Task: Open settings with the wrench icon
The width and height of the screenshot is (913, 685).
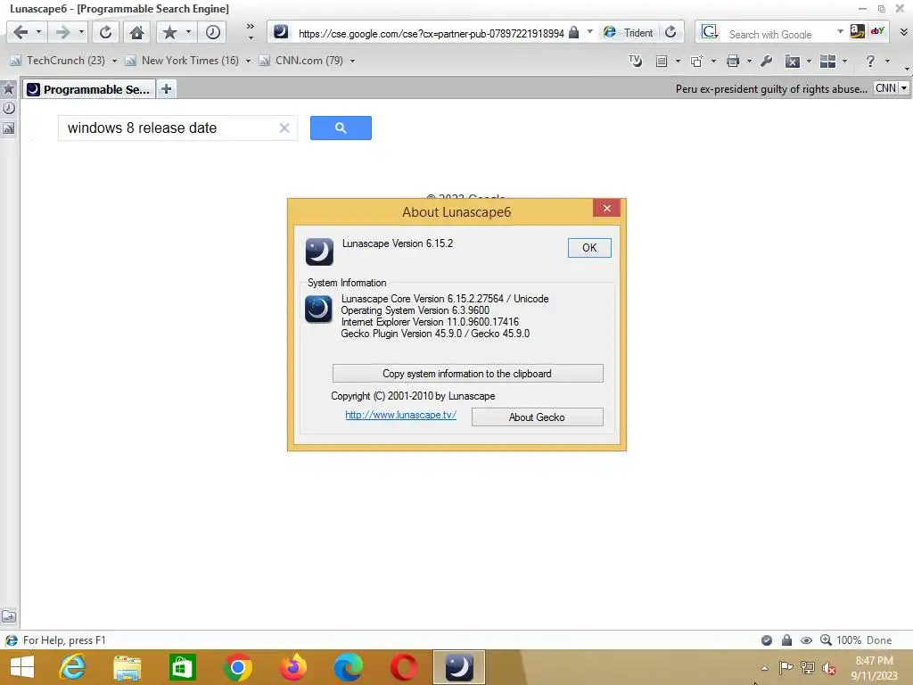Action: 766,62
